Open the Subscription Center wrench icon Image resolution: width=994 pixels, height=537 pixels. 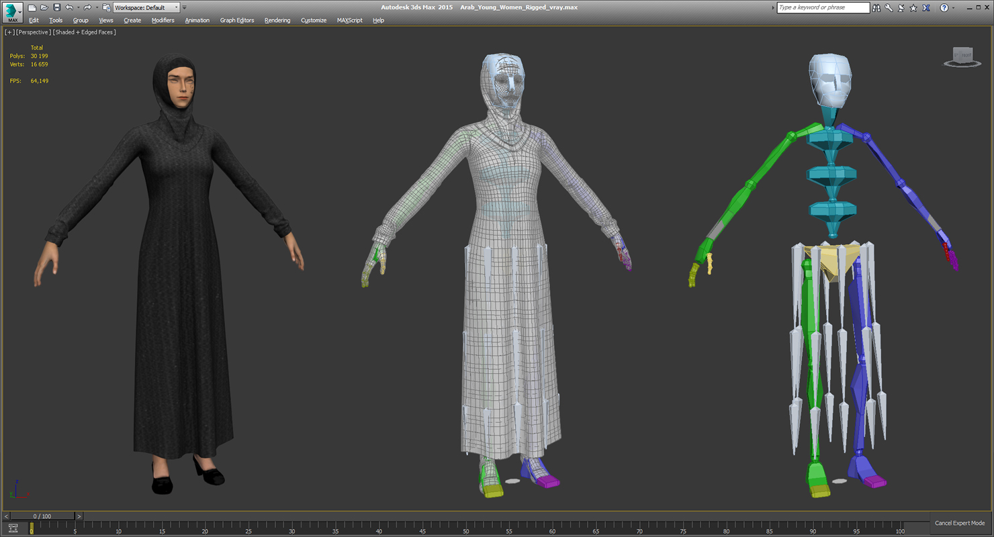(889, 7)
